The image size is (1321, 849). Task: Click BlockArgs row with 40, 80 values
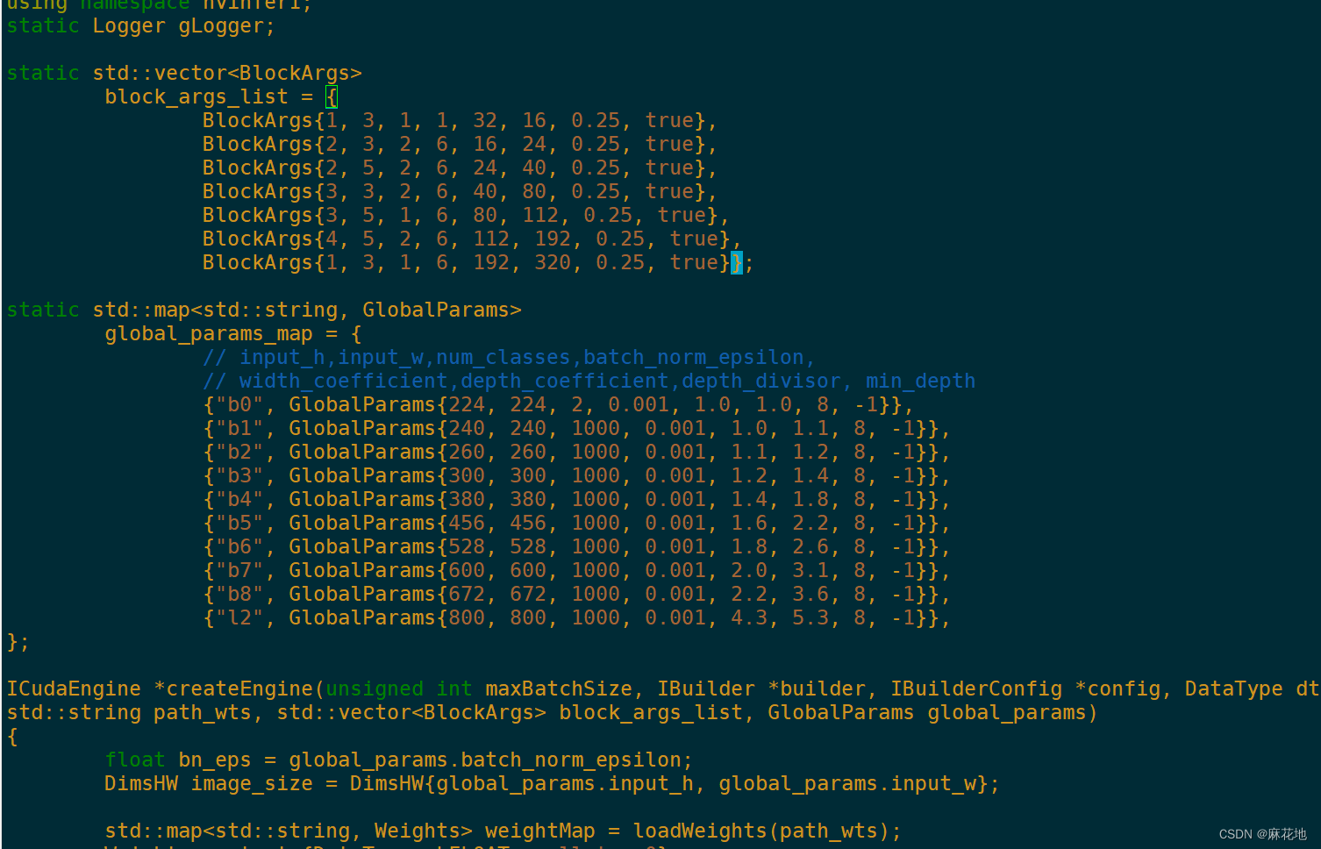click(x=460, y=191)
